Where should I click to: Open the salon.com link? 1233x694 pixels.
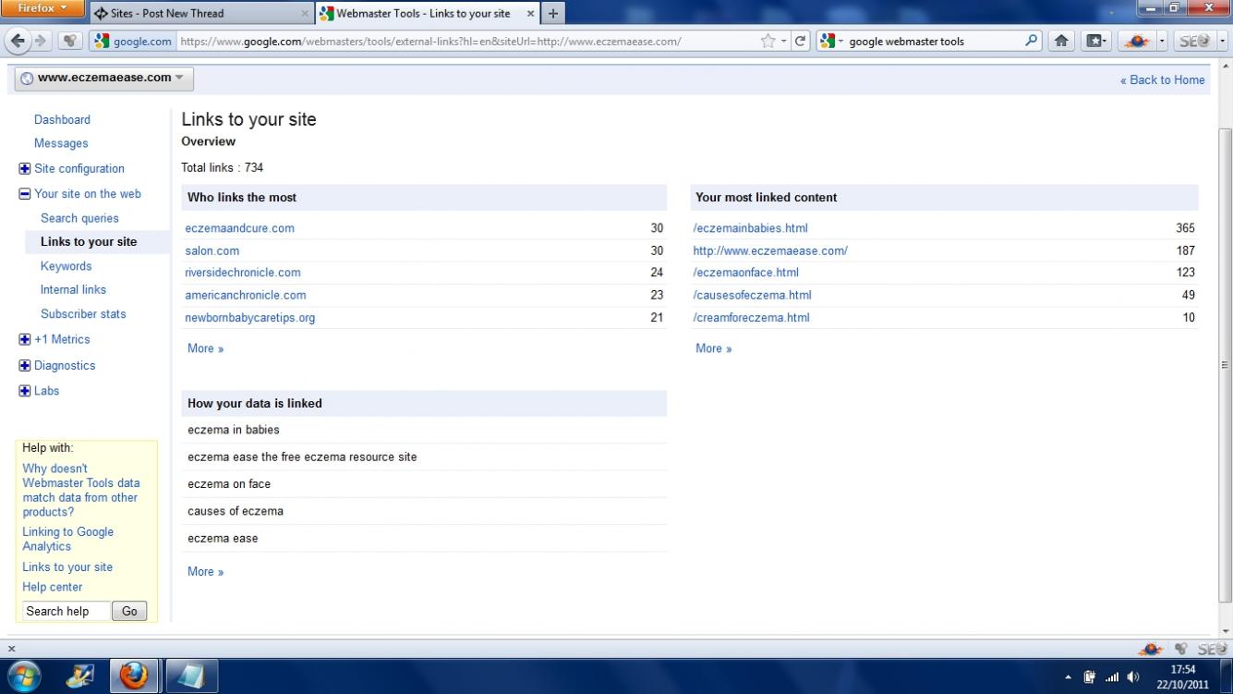[x=212, y=250]
